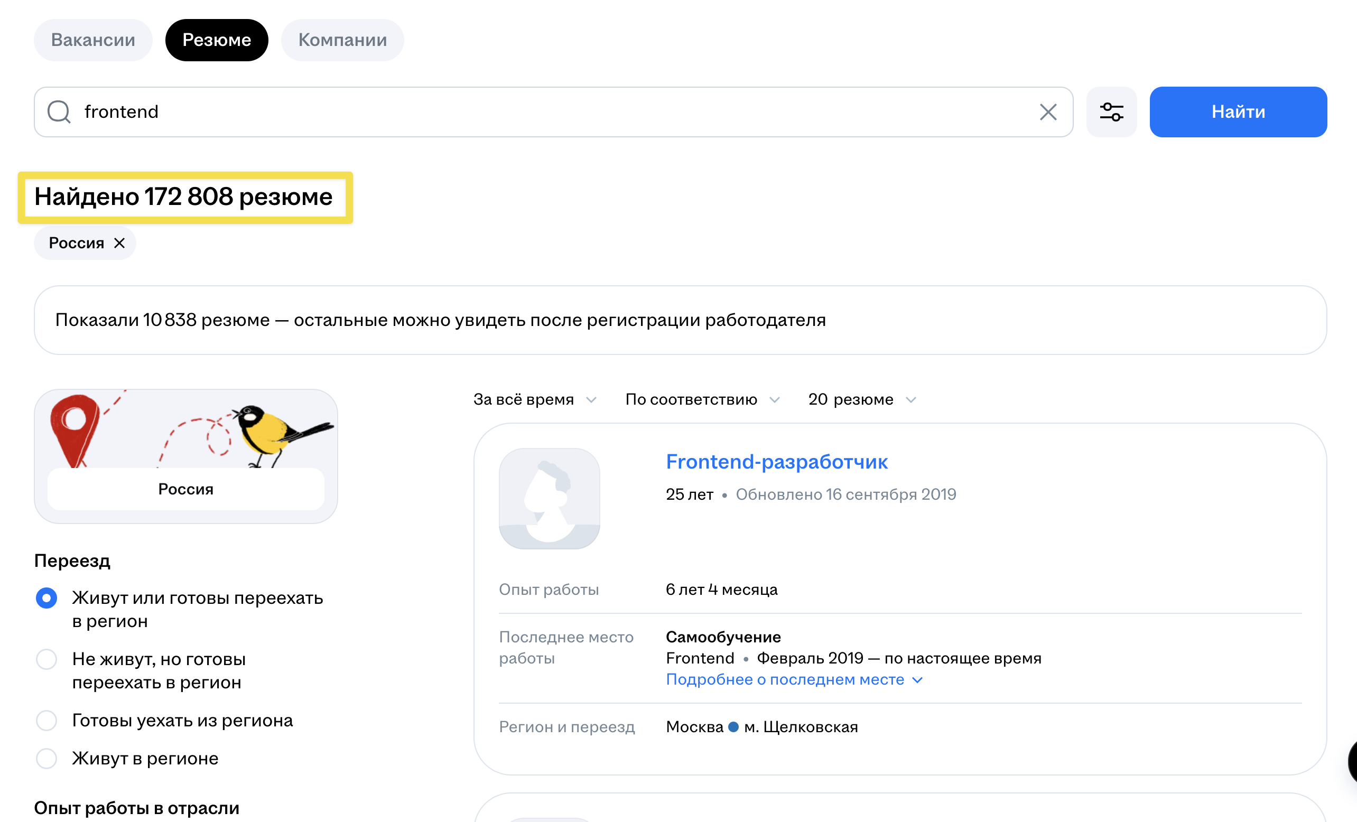Image resolution: width=1357 pixels, height=822 pixels.
Task: Click the magnifier icon in the search field
Action: point(59,112)
